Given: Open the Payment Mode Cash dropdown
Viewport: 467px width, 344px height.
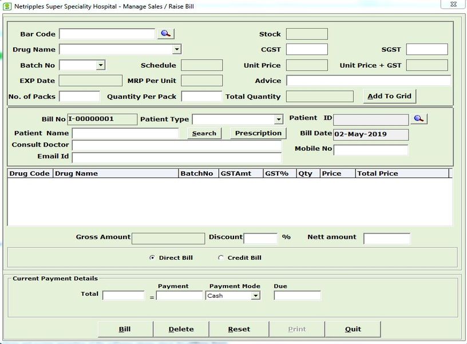Looking at the screenshot, I should click(256, 295).
